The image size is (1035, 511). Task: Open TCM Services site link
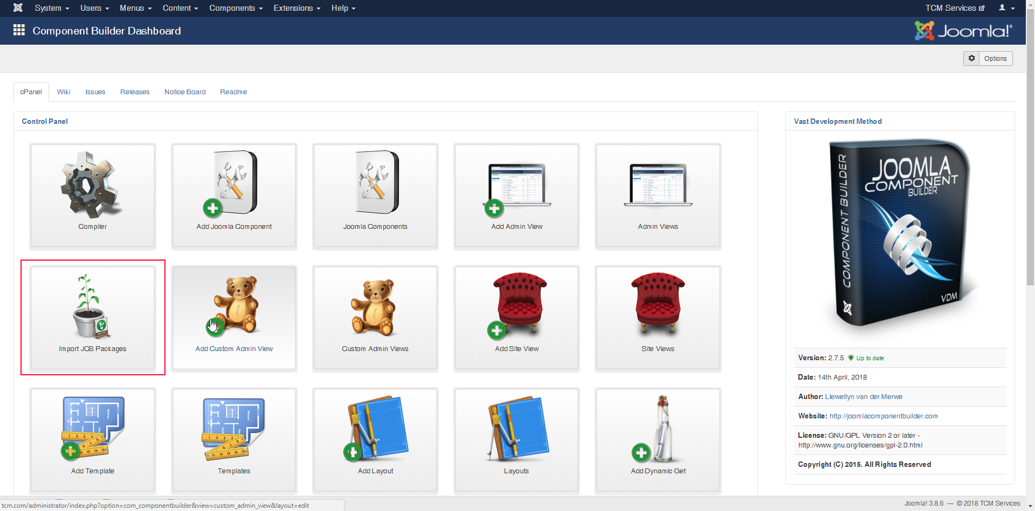[x=955, y=8]
